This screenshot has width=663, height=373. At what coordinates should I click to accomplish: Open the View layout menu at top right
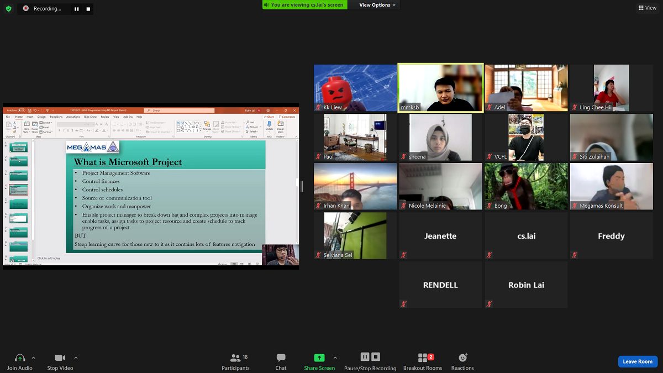(x=648, y=8)
